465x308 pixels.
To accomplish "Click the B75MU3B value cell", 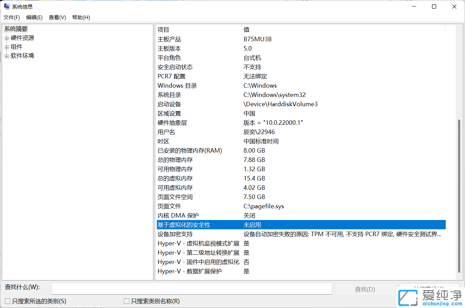I will (x=258, y=39).
